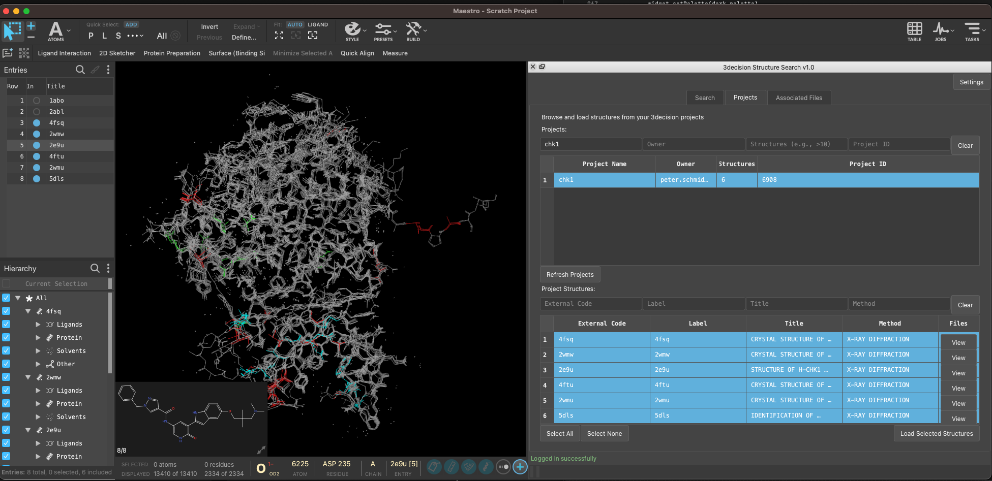Open the Atoms selection mode tool
Viewport: 992px width, 481px height.
pyautogui.click(x=56, y=31)
